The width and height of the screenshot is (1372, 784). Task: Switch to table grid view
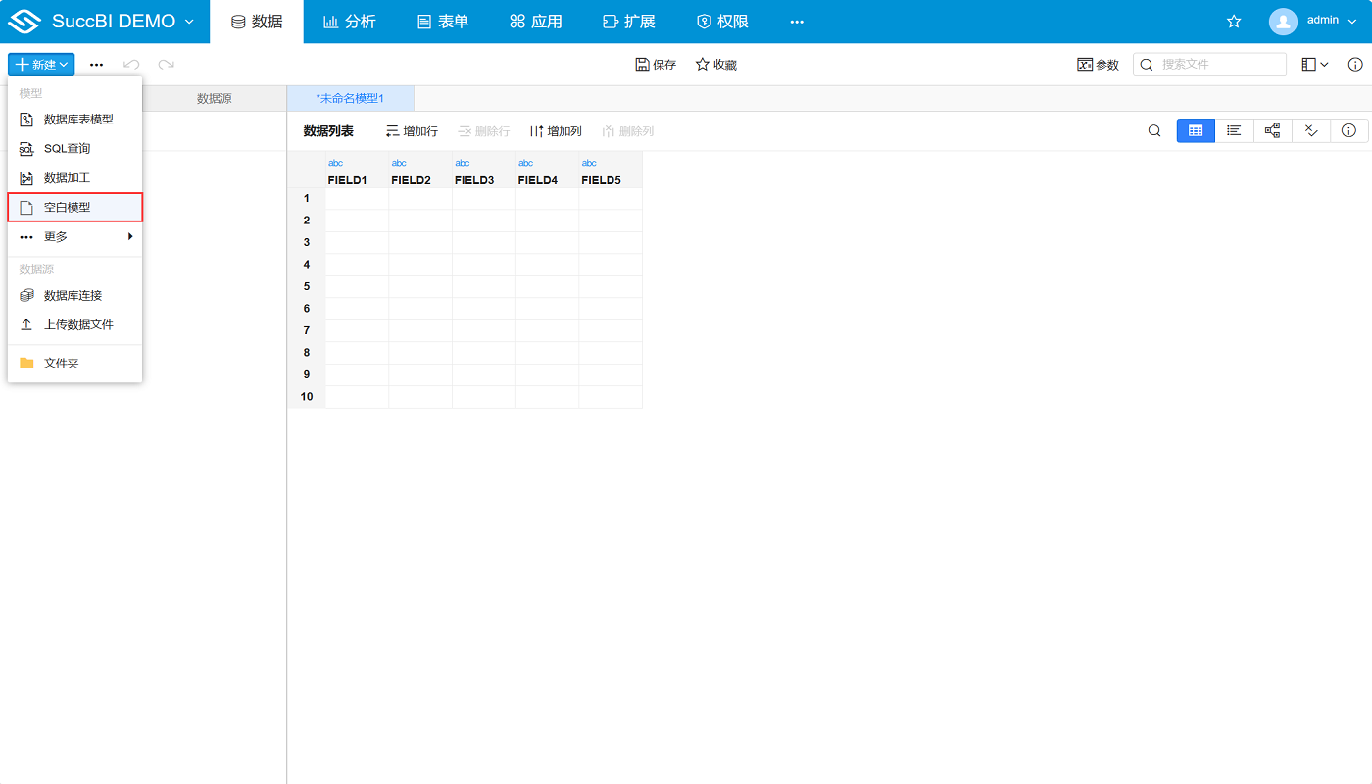1196,131
